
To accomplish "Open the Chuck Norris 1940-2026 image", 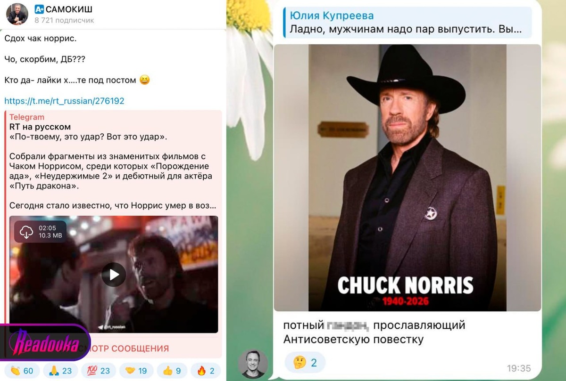I will [x=407, y=178].
